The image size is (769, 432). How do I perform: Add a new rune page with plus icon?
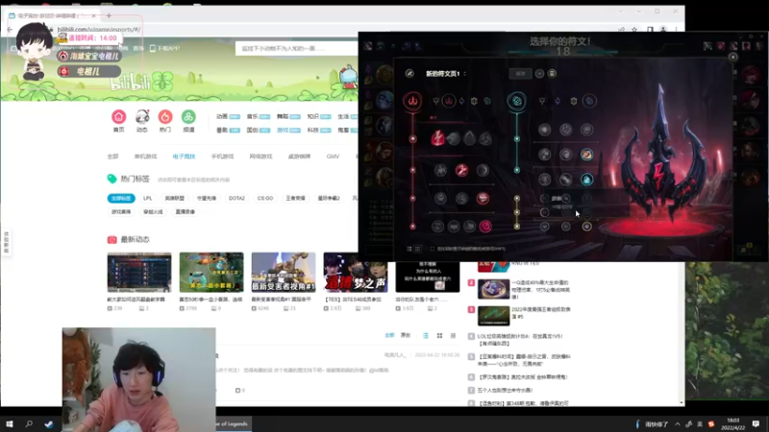point(539,74)
